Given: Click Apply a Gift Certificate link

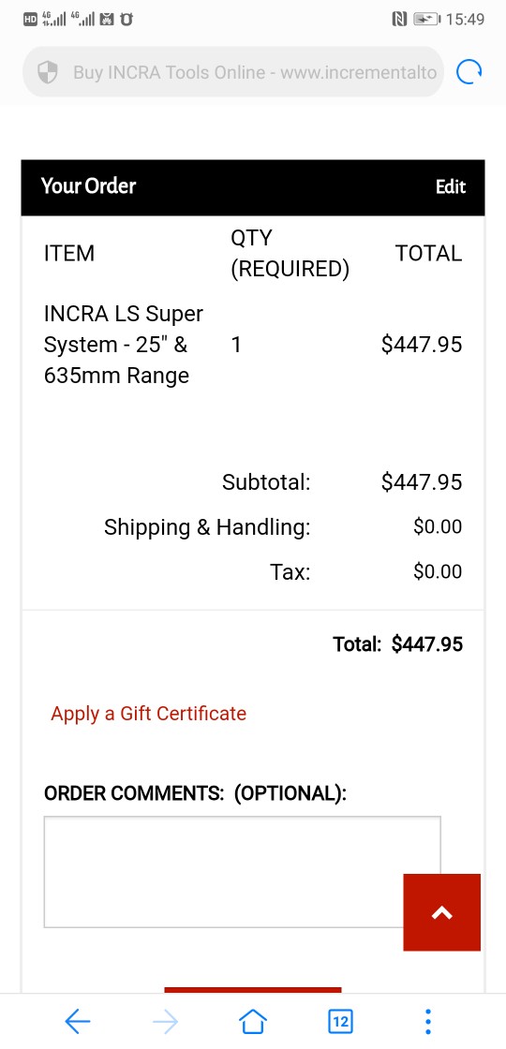Looking at the screenshot, I should (149, 713).
